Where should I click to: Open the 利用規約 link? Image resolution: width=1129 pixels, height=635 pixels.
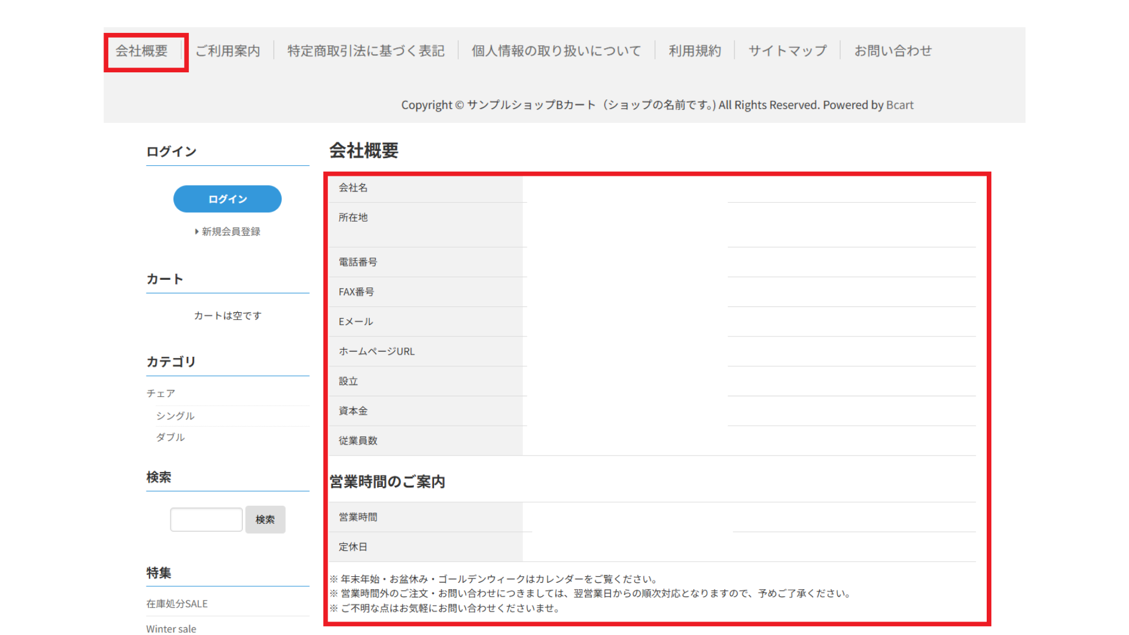tap(694, 51)
